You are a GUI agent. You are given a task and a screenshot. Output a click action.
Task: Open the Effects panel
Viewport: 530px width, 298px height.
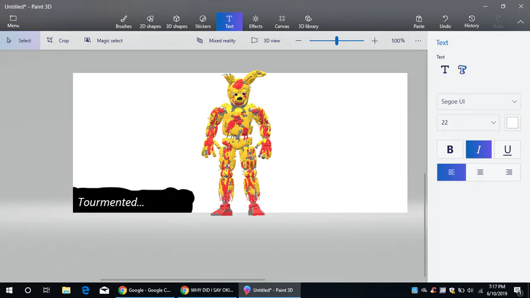click(256, 22)
